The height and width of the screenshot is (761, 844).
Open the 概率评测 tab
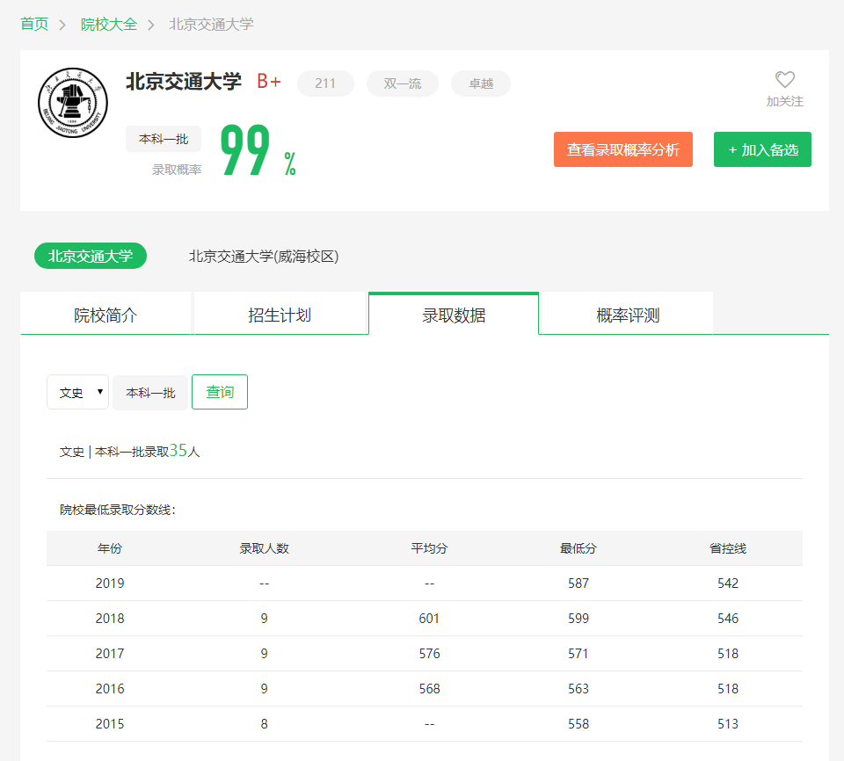[626, 313]
